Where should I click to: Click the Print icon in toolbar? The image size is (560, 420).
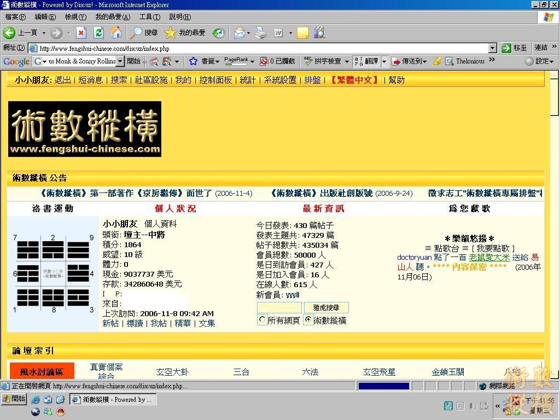point(261,33)
